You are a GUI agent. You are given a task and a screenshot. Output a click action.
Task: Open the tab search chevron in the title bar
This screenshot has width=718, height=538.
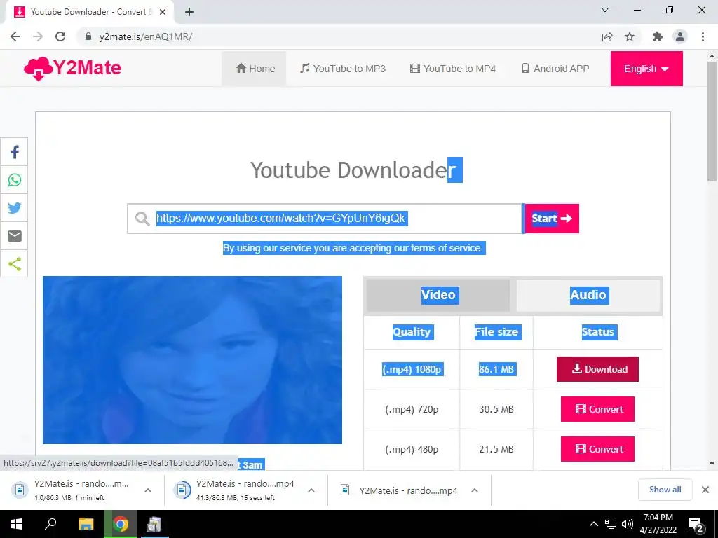[x=605, y=10]
